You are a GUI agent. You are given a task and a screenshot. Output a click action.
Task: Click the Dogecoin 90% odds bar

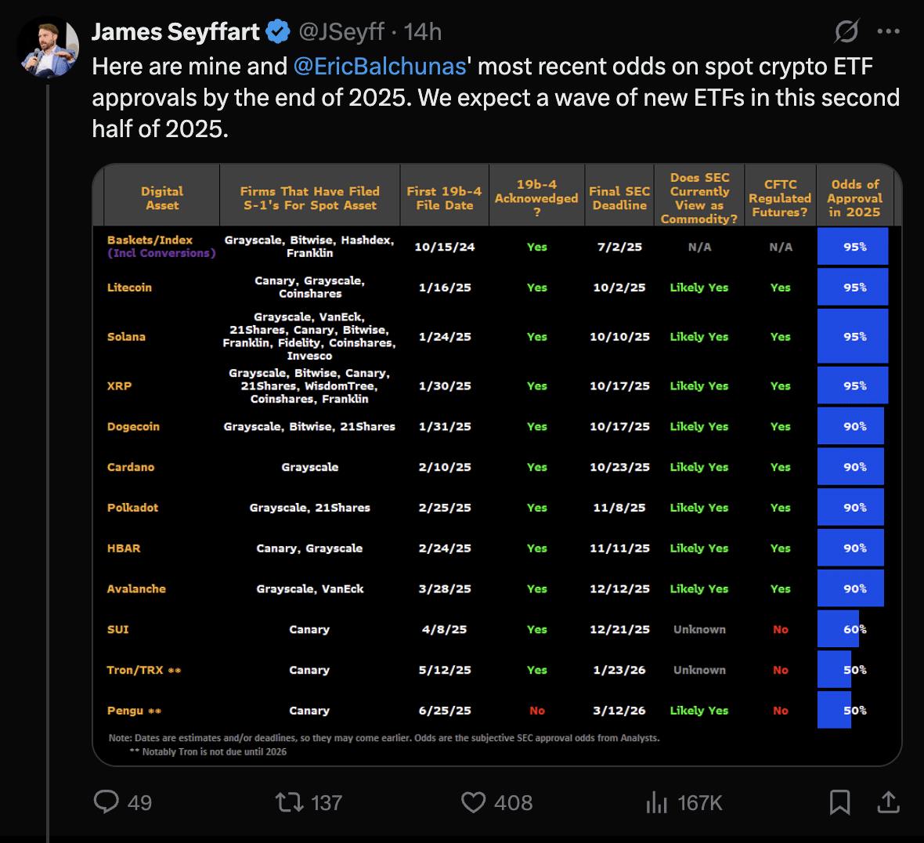coord(850,425)
